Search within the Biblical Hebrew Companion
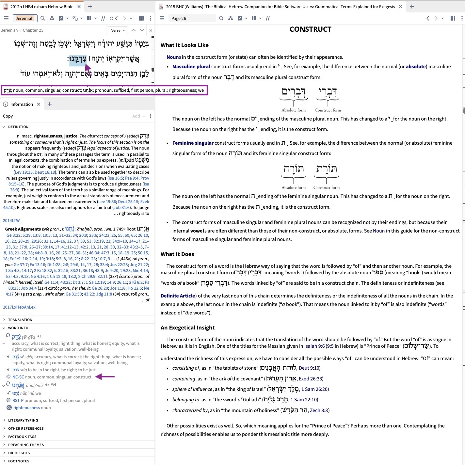Viewport: 465px width, 465px height. 221,18
